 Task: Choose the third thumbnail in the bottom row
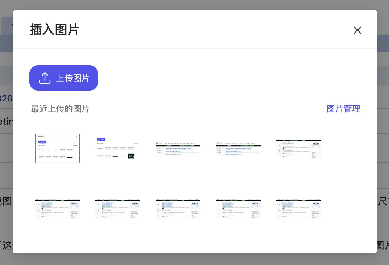(x=178, y=209)
